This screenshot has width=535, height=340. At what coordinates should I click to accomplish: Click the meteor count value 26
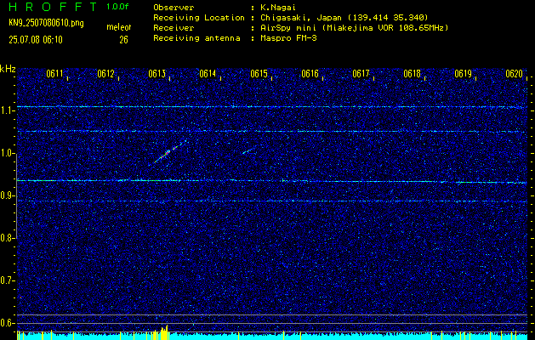tap(123, 40)
